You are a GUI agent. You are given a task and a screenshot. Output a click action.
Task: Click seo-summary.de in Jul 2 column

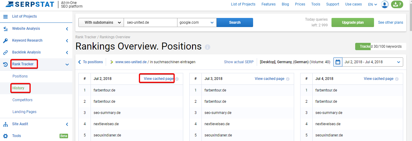tap(107, 113)
